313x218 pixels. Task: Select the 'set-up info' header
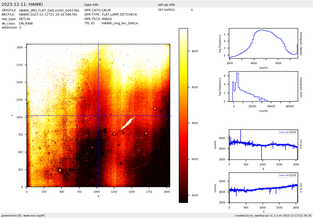[x=166, y=5]
